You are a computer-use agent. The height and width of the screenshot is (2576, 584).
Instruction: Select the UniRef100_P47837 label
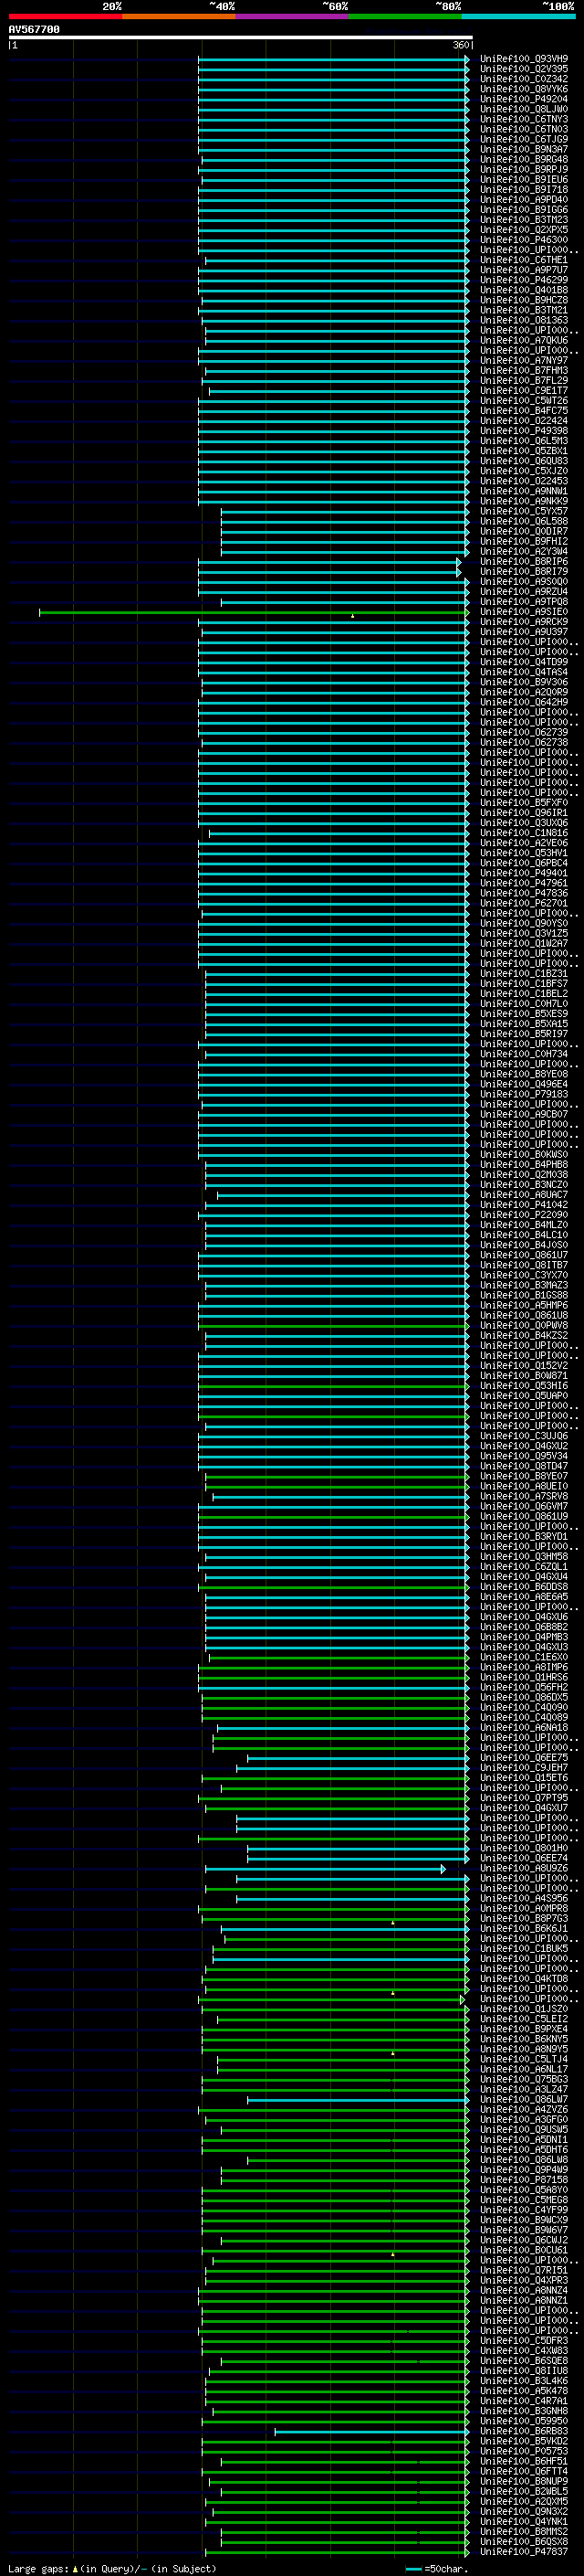pyautogui.click(x=524, y=2552)
